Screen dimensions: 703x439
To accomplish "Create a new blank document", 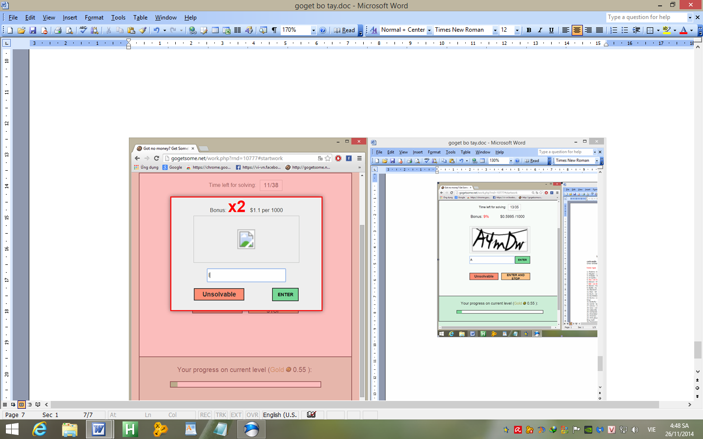I will (10, 30).
